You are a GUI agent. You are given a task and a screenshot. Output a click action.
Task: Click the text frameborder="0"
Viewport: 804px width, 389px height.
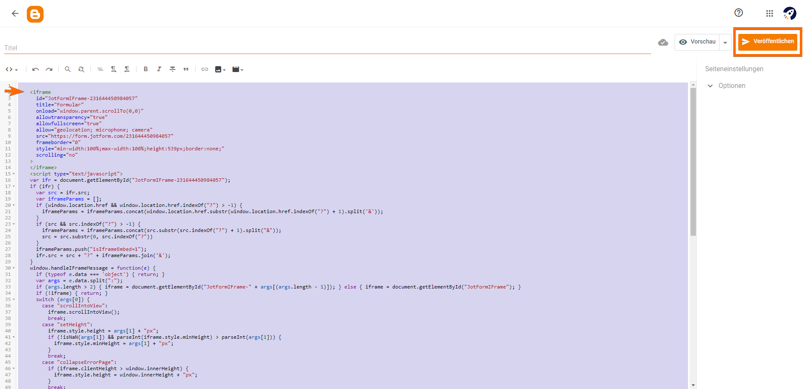(x=58, y=142)
